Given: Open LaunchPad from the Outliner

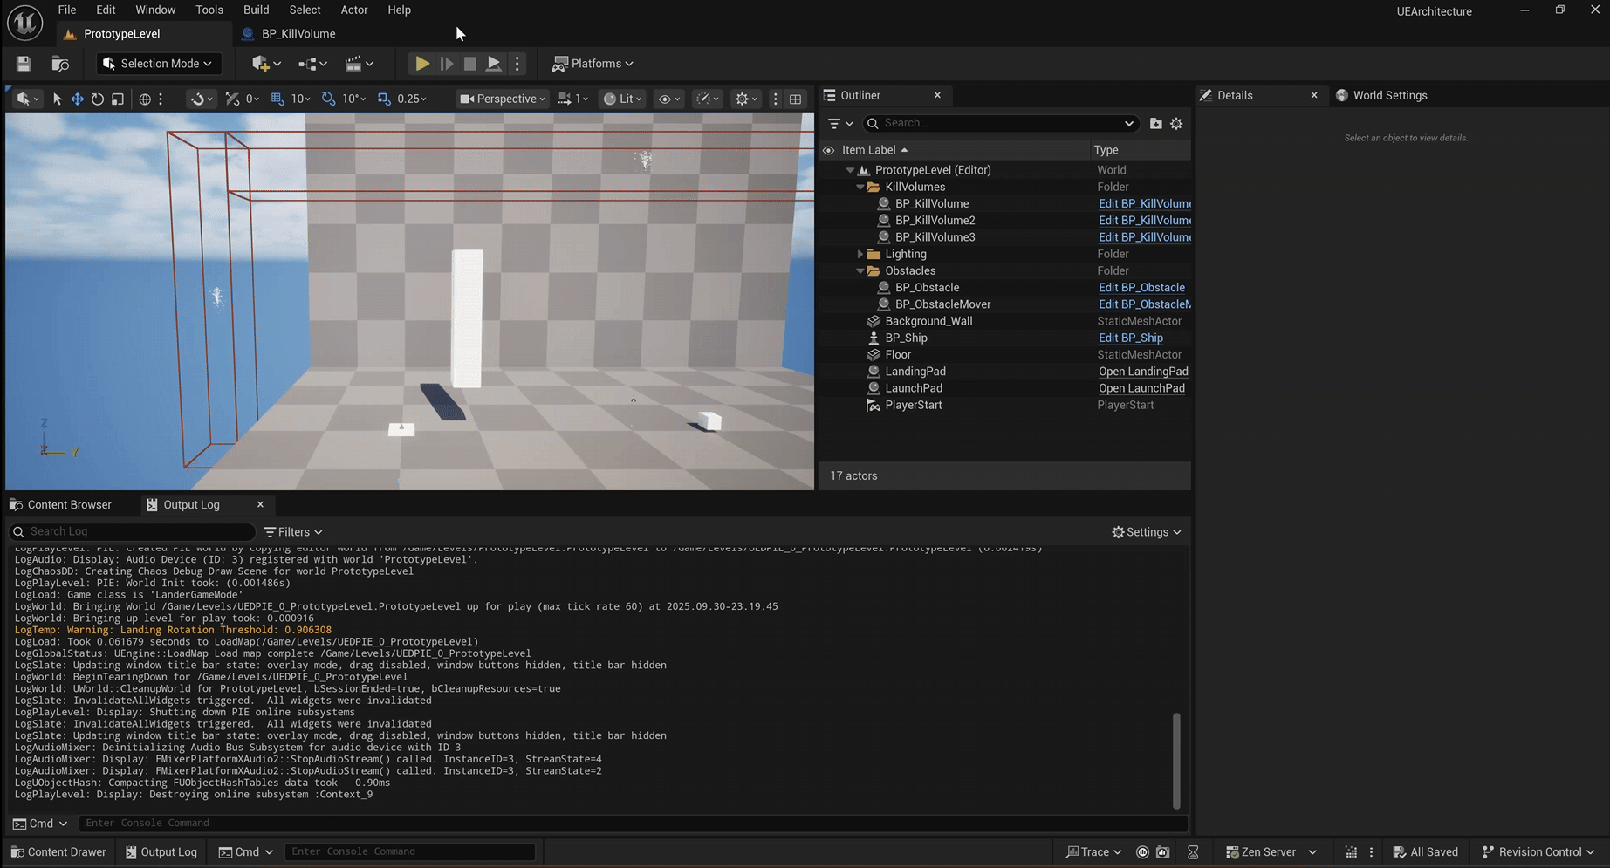Looking at the screenshot, I should (1141, 388).
